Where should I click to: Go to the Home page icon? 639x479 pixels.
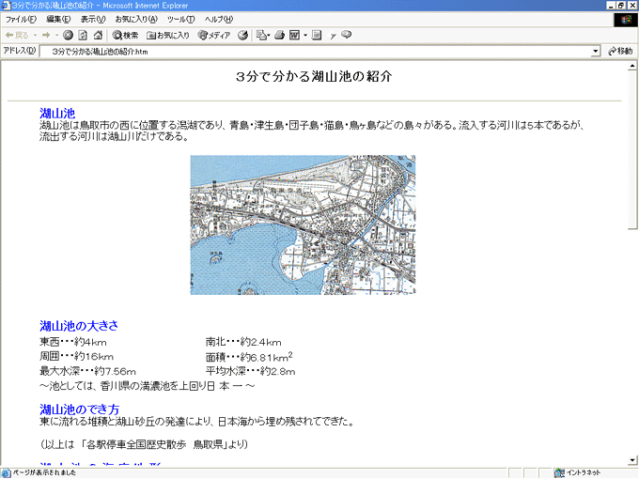98,35
